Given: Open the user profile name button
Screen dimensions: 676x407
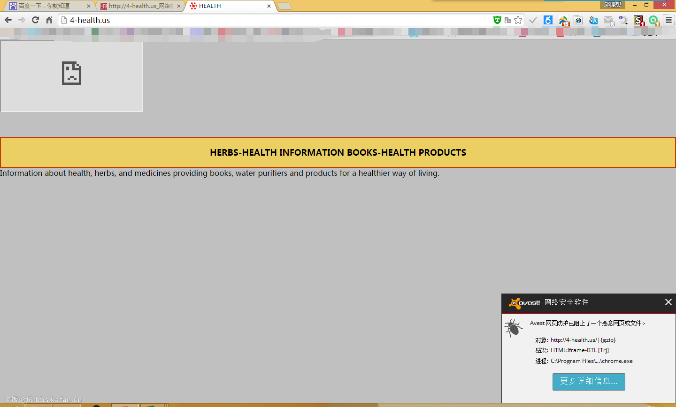Looking at the screenshot, I should 612,5.
